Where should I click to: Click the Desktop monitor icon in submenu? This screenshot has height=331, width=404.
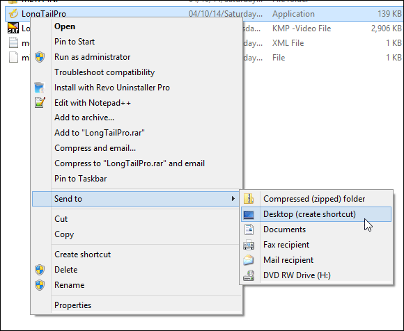[x=249, y=214]
